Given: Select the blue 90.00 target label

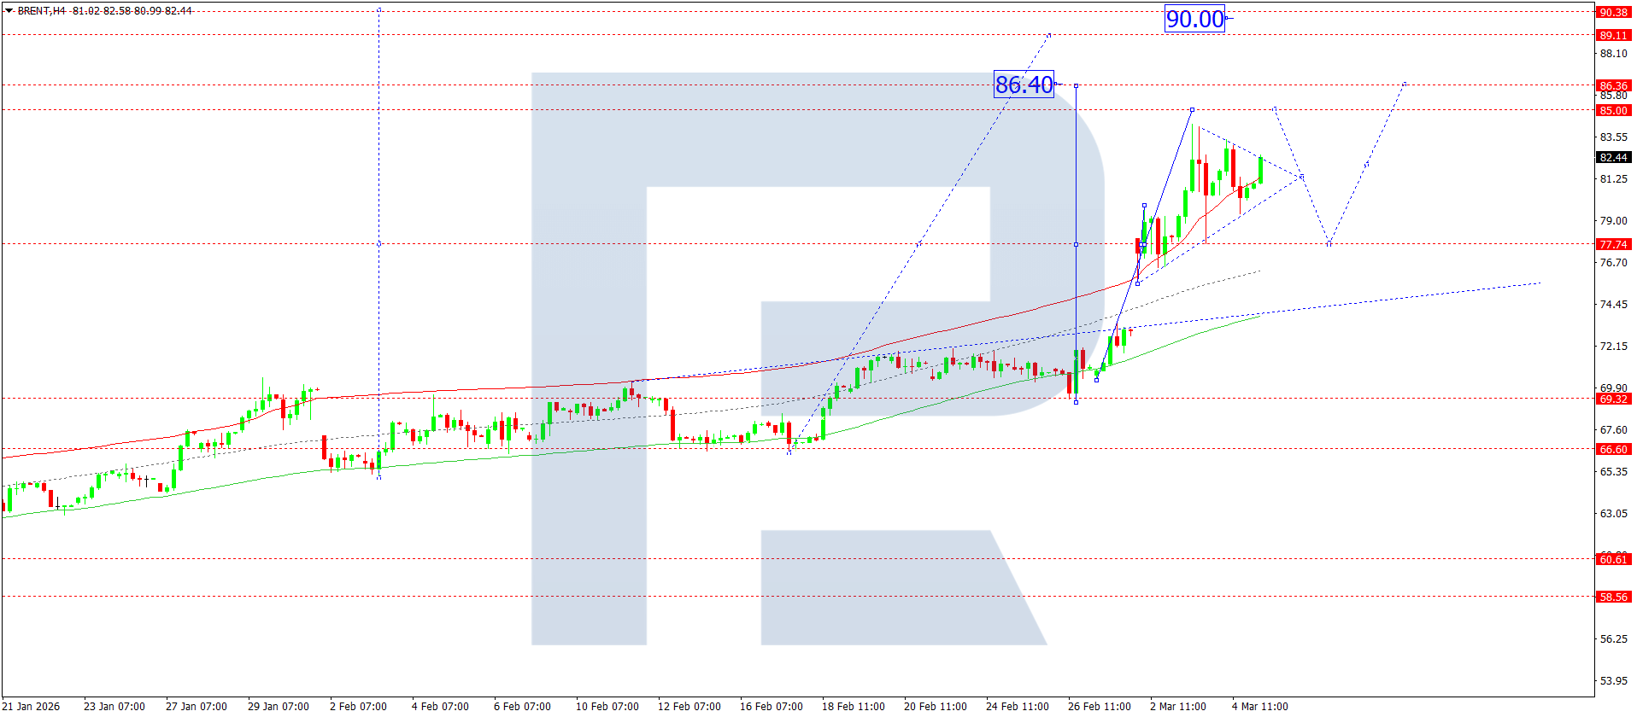Looking at the screenshot, I should [1194, 19].
